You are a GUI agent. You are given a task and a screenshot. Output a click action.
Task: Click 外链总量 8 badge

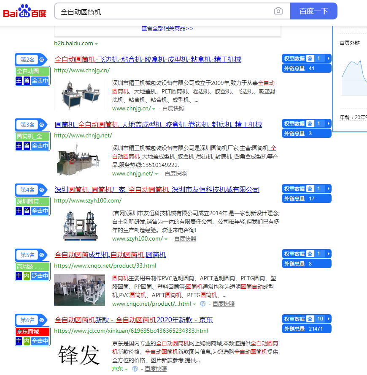click(x=307, y=263)
